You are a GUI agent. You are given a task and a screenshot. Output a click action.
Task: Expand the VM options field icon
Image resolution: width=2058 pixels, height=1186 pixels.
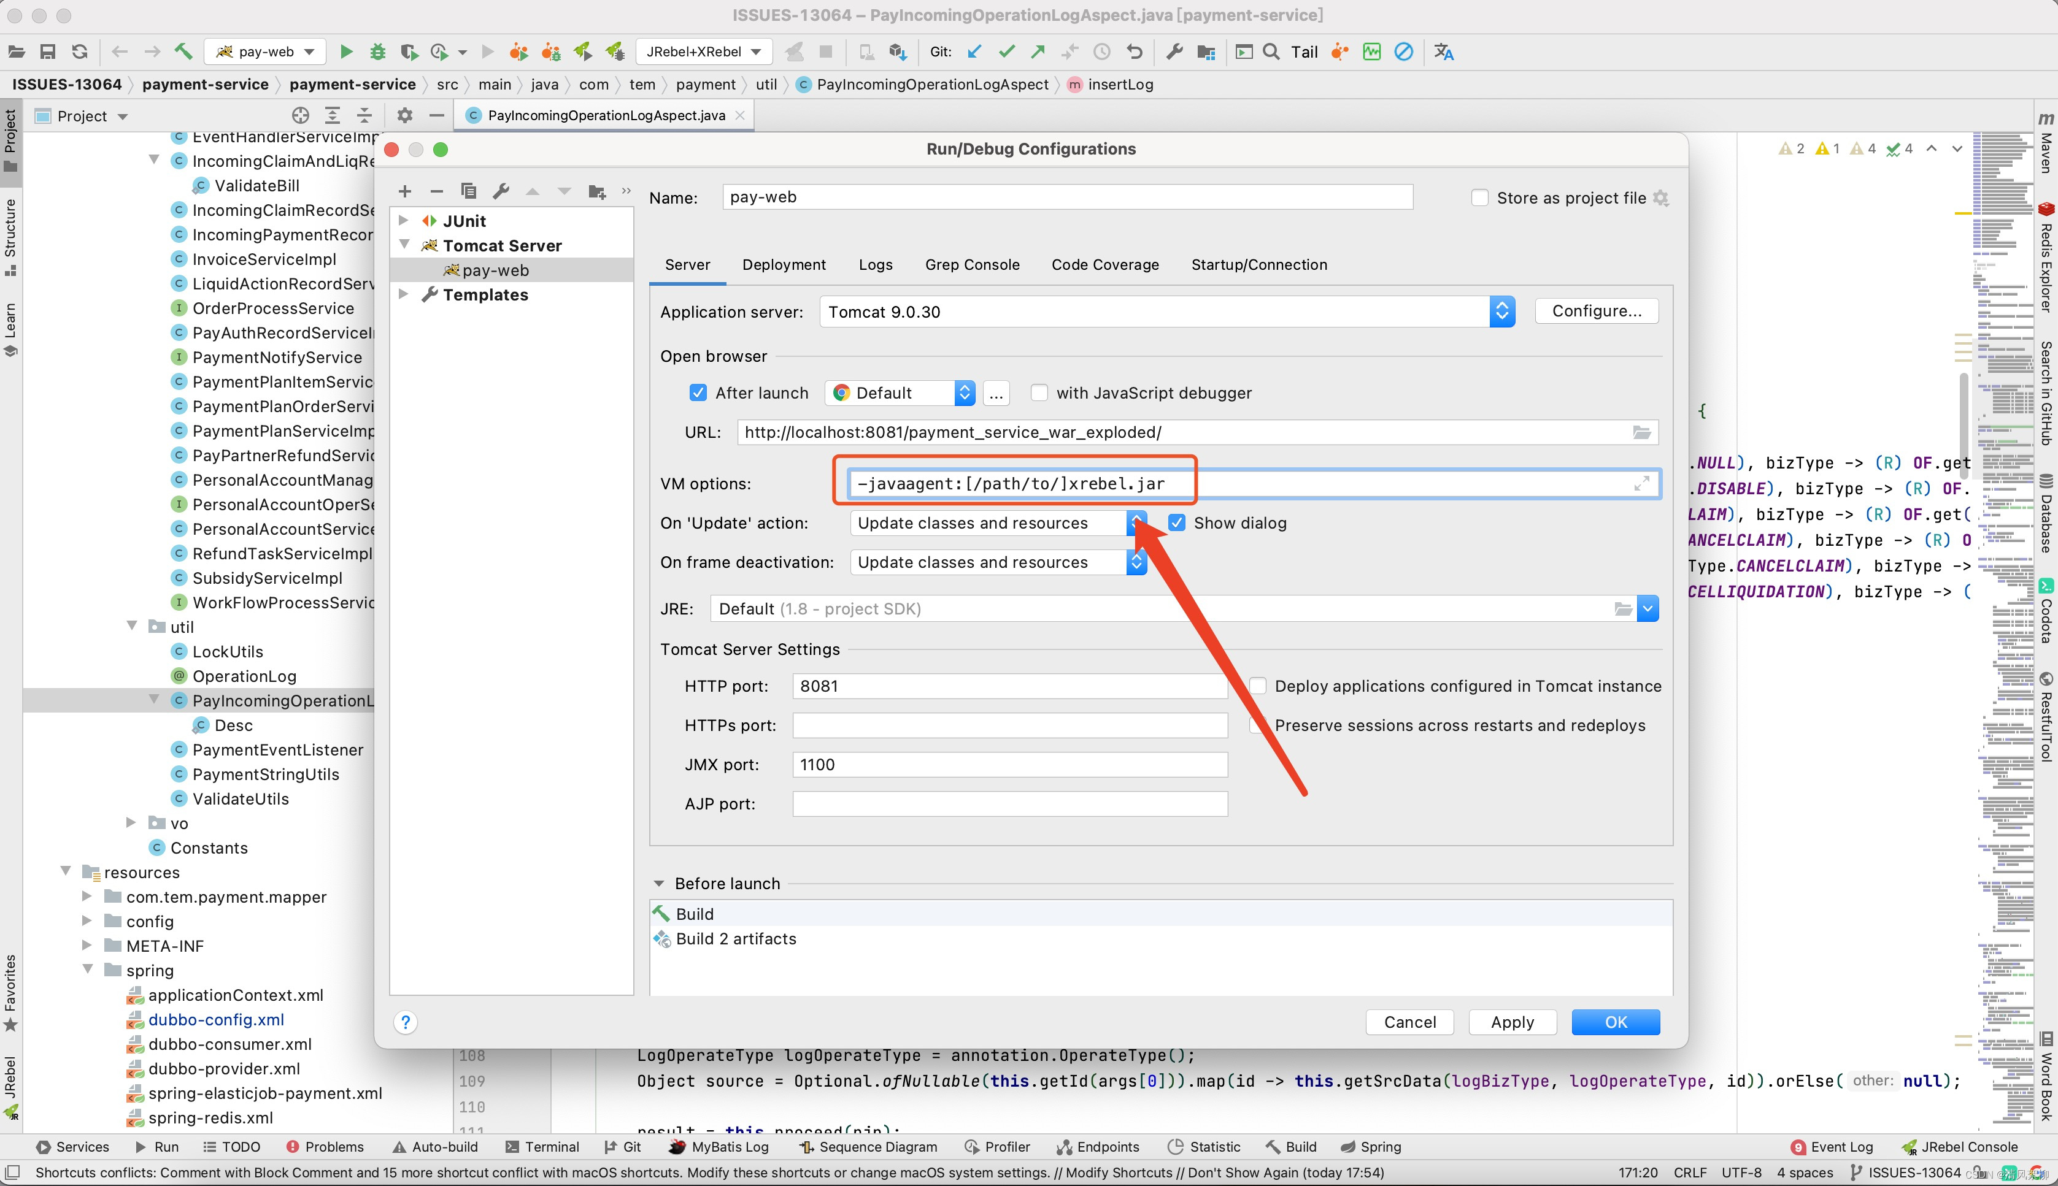point(1641,484)
